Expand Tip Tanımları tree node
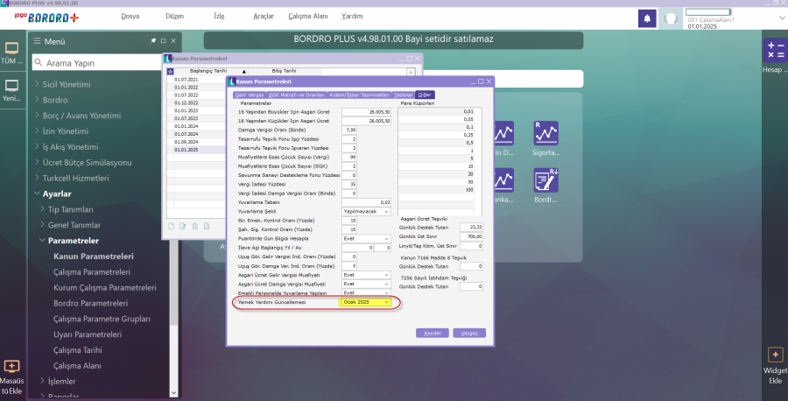788x401 pixels. click(43, 209)
